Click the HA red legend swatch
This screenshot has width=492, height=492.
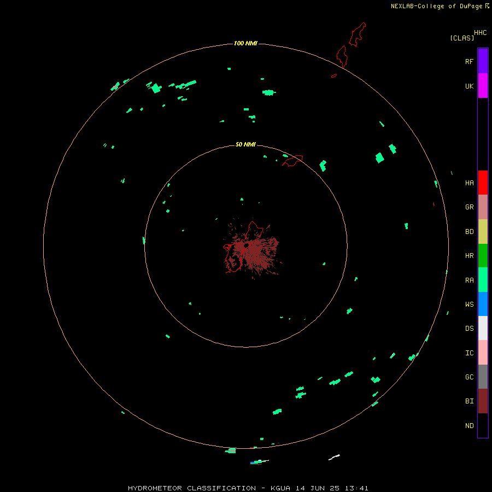[x=483, y=183]
